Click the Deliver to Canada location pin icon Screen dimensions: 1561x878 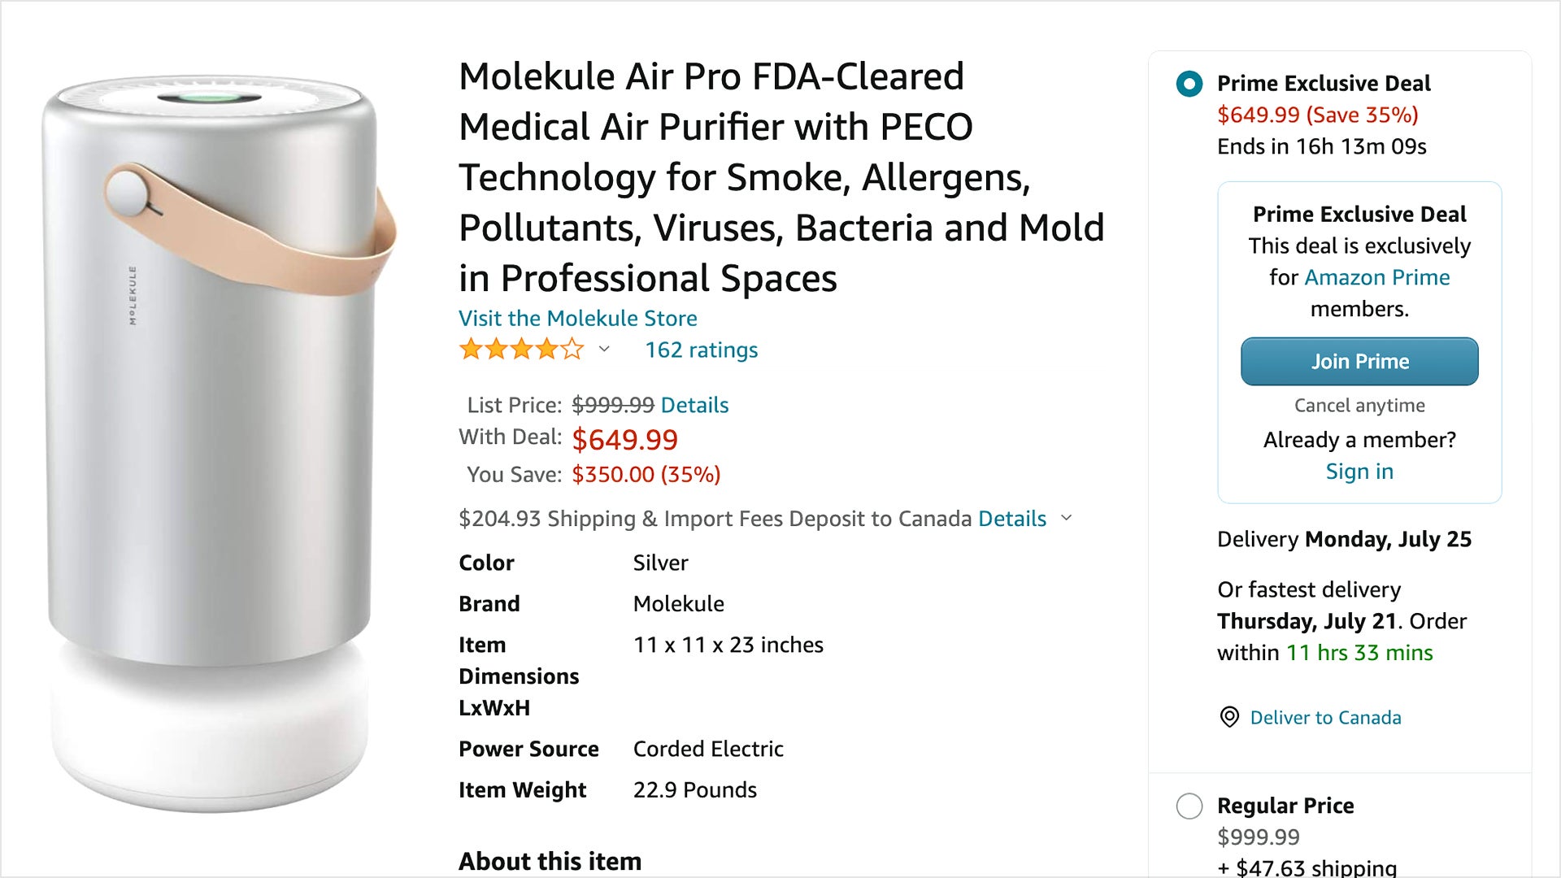[x=1229, y=717]
